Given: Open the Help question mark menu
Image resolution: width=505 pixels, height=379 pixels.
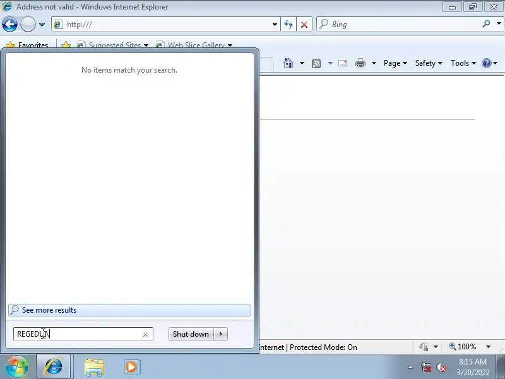Looking at the screenshot, I should [490, 63].
